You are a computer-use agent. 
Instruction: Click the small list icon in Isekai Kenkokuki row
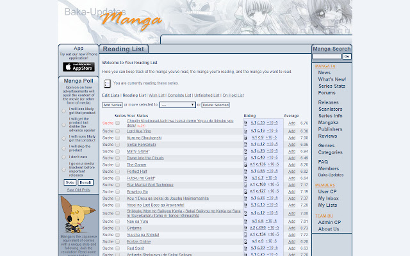245,145
